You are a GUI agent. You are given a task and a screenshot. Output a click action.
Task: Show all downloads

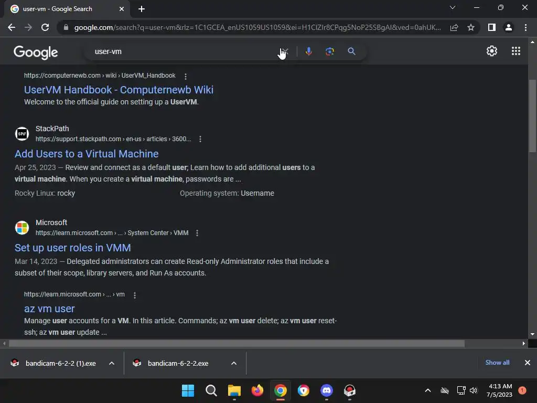click(497, 363)
